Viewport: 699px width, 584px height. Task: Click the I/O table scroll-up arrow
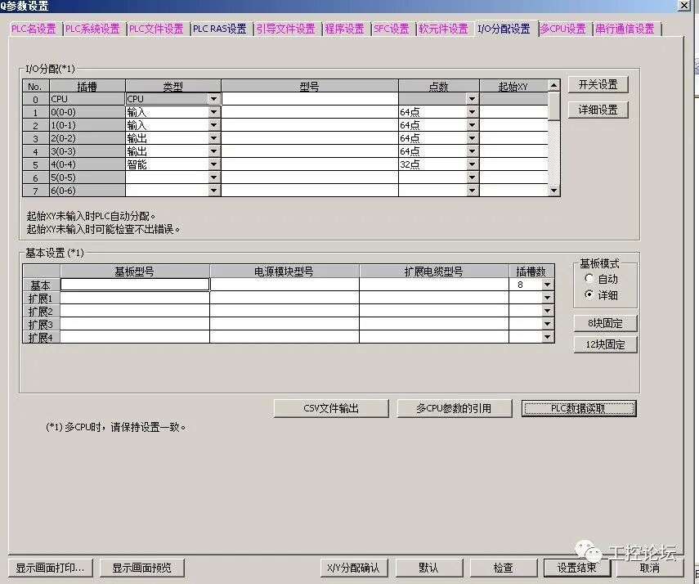pyautogui.click(x=553, y=85)
